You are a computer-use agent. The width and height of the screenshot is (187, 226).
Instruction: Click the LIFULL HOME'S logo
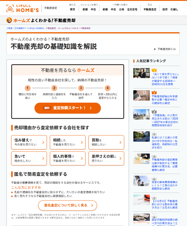pyautogui.click(x=22, y=8)
